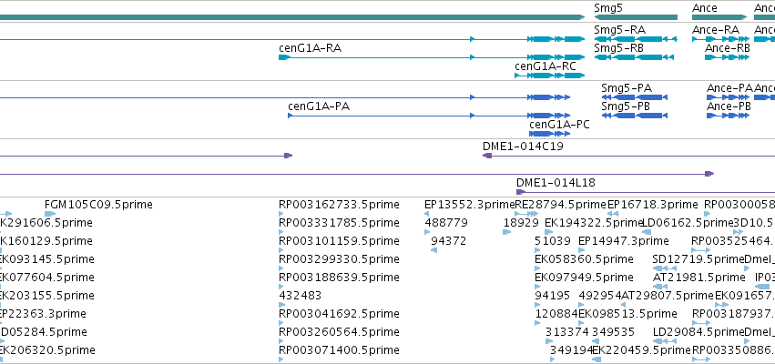This screenshot has height=364, width=775.
Task: Select the EK097949.5prime EST label
Action: (x=585, y=278)
